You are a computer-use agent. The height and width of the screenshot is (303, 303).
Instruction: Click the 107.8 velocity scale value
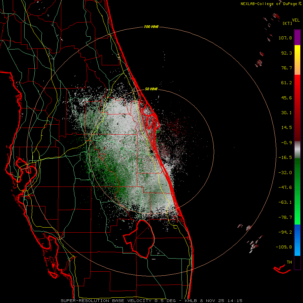(x=285, y=38)
